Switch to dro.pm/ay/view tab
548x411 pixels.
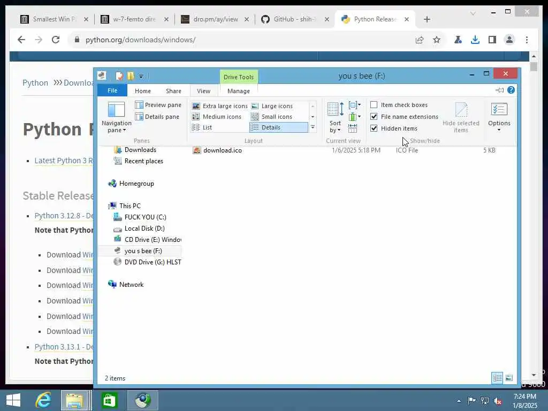tap(215, 19)
